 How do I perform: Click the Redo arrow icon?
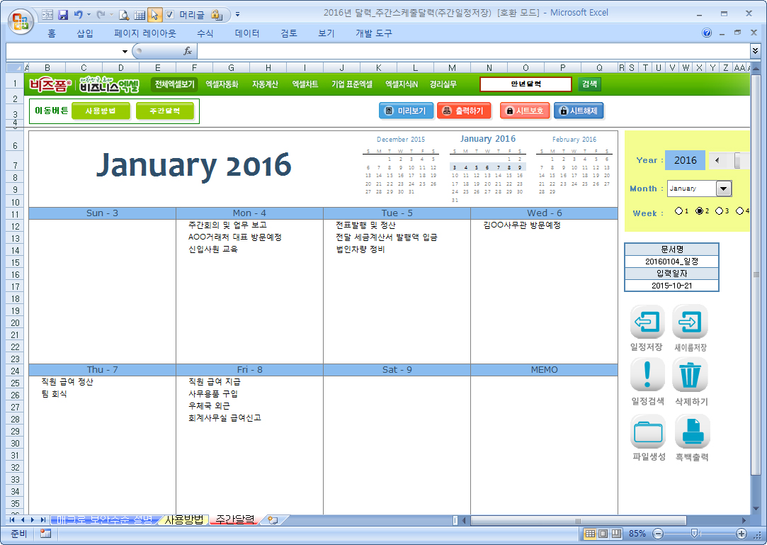pyautogui.click(x=101, y=15)
